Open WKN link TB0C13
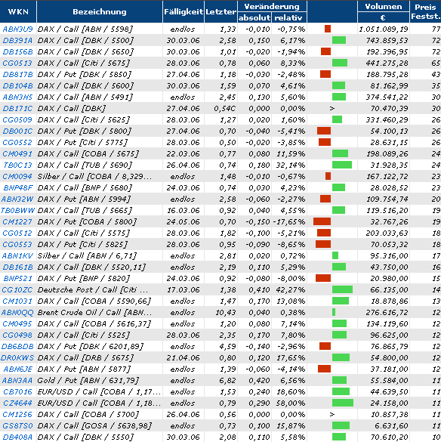Image resolution: width=441 pixels, height=442 pixels. pos(18,165)
